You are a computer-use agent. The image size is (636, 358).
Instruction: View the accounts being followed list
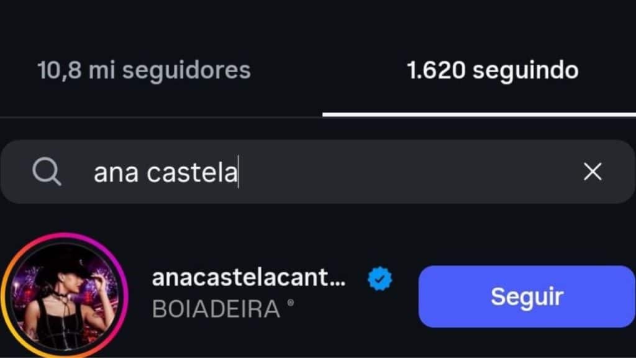coord(493,70)
